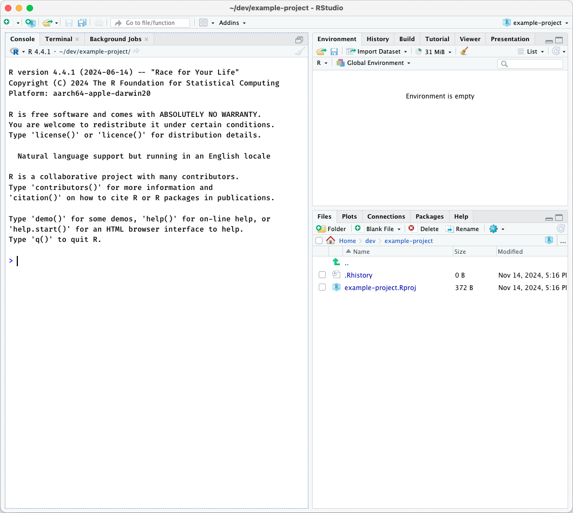Create a new Folder in Files pane
573x513 pixels.
pyautogui.click(x=331, y=229)
